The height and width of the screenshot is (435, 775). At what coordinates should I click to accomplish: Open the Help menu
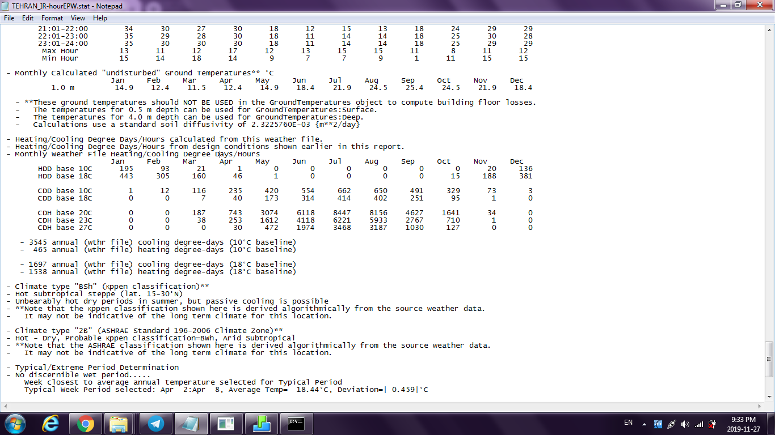point(100,18)
